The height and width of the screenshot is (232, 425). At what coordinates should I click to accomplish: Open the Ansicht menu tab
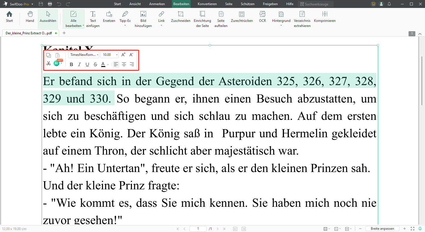135,4
